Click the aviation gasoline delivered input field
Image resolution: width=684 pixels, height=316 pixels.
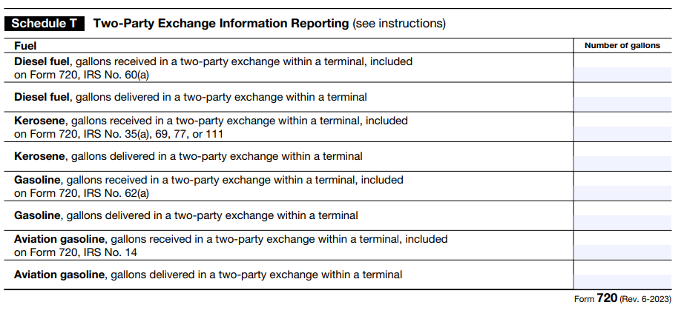coord(622,281)
